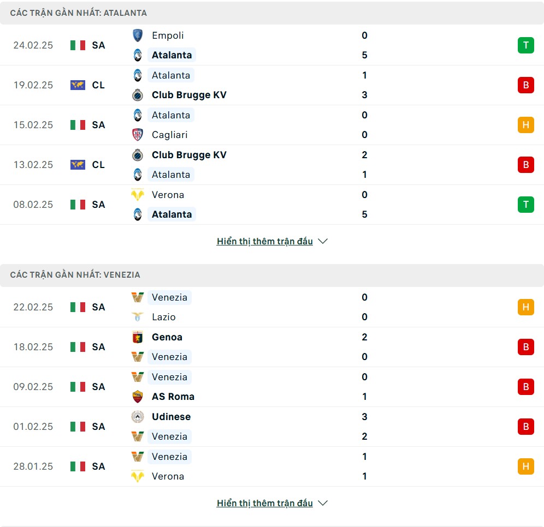Click the Genoa club crest icon
Viewport: 544px width, 527px height.
[x=138, y=337]
